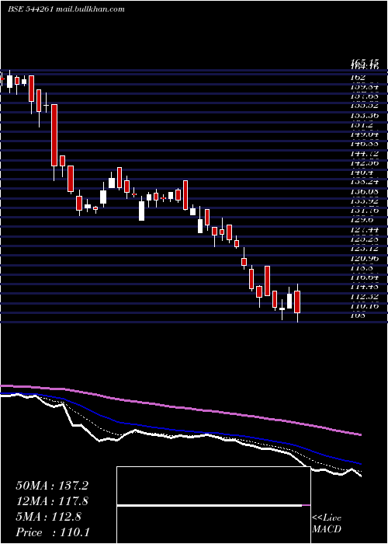The width and height of the screenshot is (388, 544).
Task: Click the 112.32 price axis label
Action: pos(365,296)
